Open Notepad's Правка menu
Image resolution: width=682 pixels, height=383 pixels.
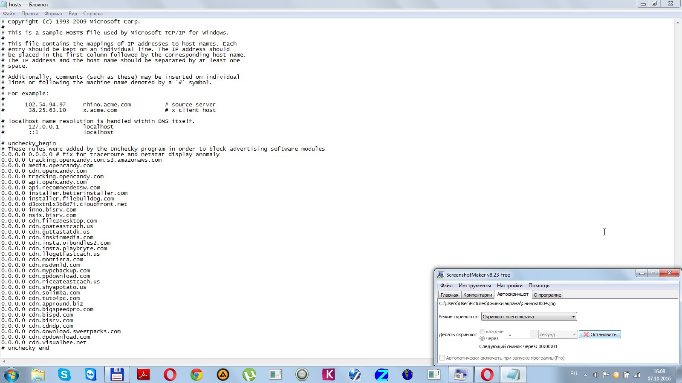[30, 14]
